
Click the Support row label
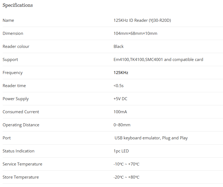[10, 60]
